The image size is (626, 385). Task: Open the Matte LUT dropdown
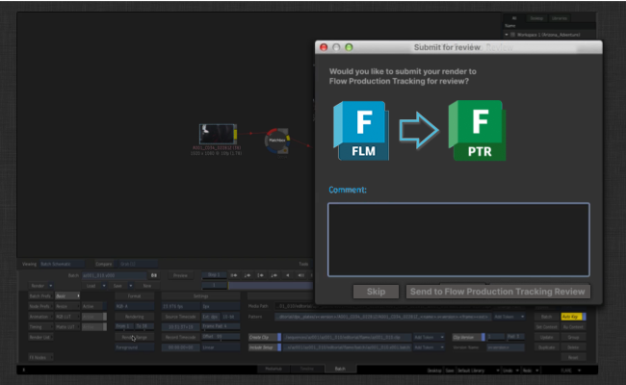click(67, 326)
